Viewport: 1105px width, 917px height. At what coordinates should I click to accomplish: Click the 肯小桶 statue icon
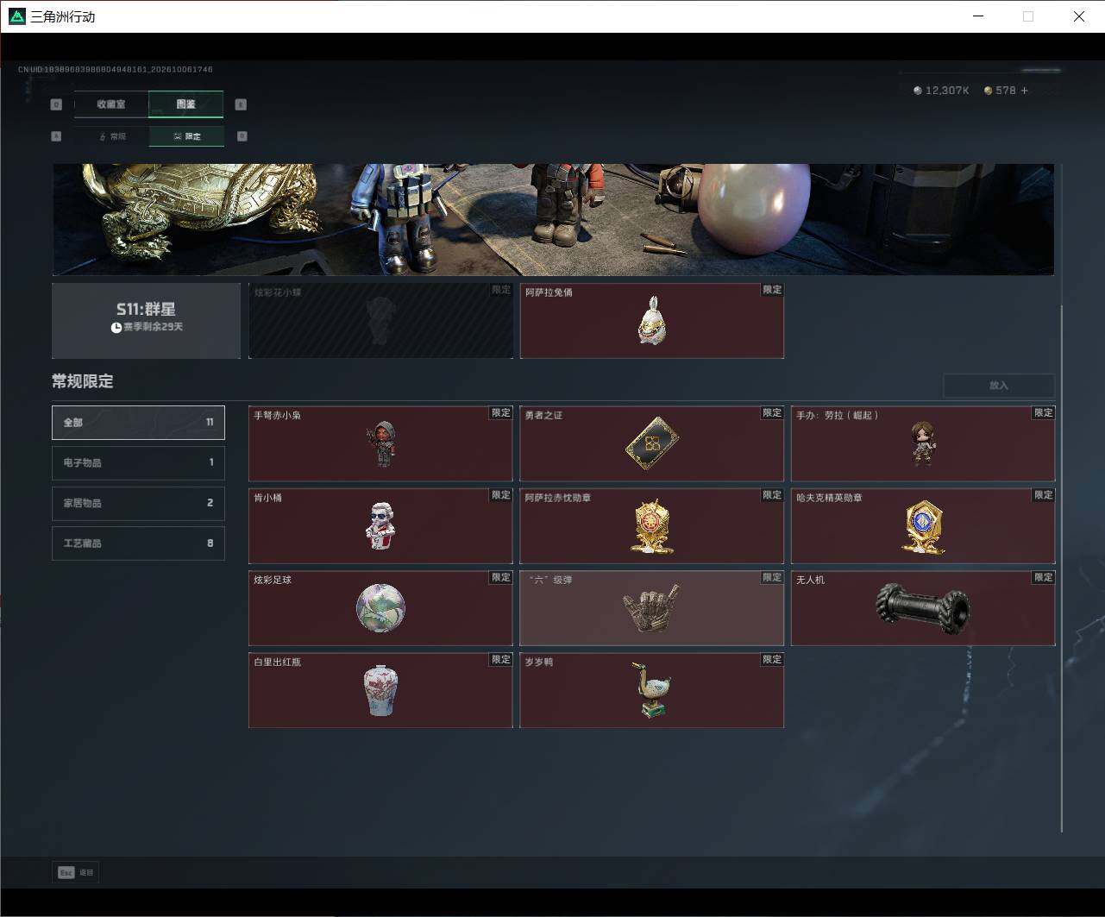click(x=380, y=526)
